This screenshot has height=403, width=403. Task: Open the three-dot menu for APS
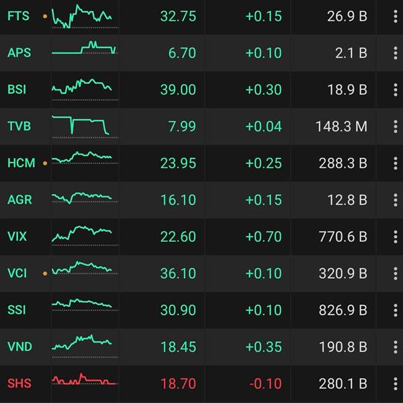[396, 53]
